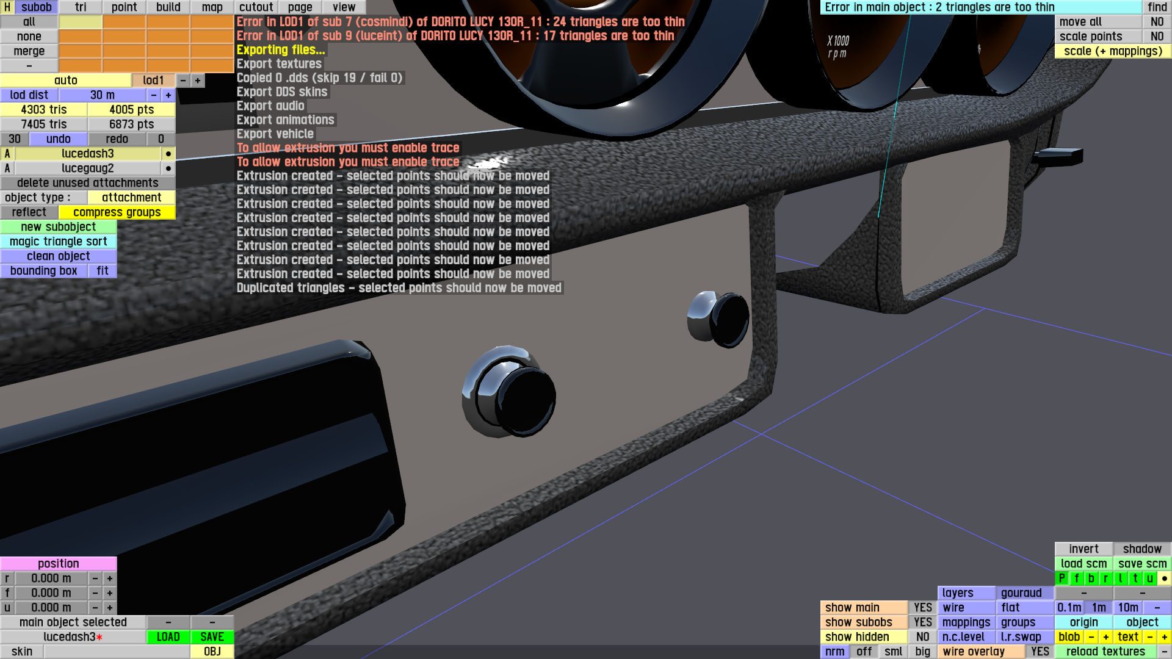The height and width of the screenshot is (659, 1172).
Task: Toggle show main YES value
Action: 923,608
